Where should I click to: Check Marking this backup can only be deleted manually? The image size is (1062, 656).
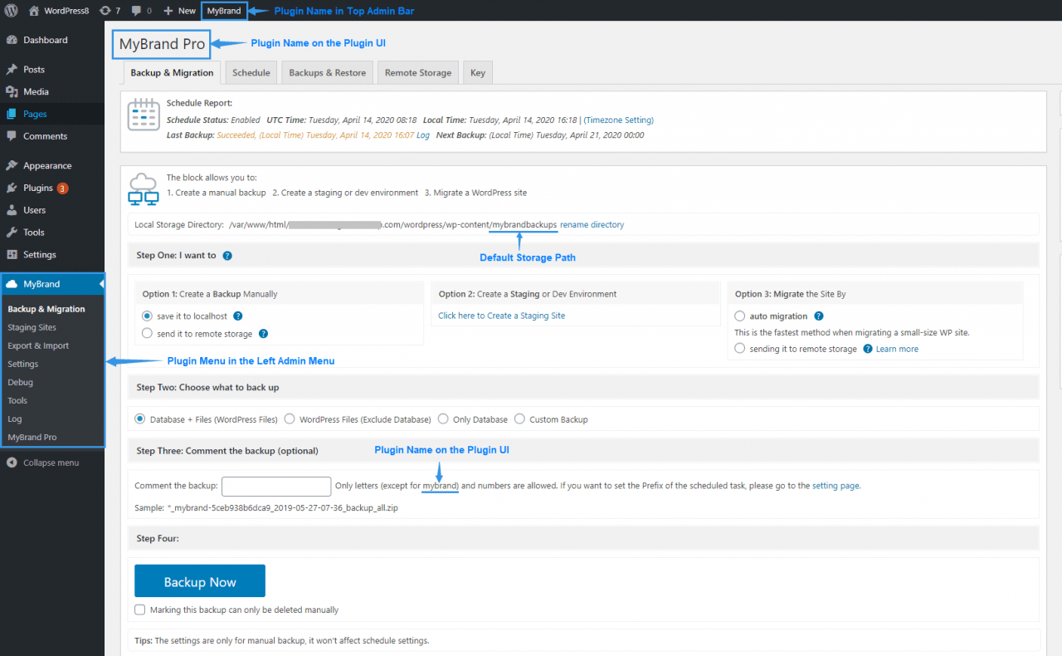pyautogui.click(x=140, y=609)
